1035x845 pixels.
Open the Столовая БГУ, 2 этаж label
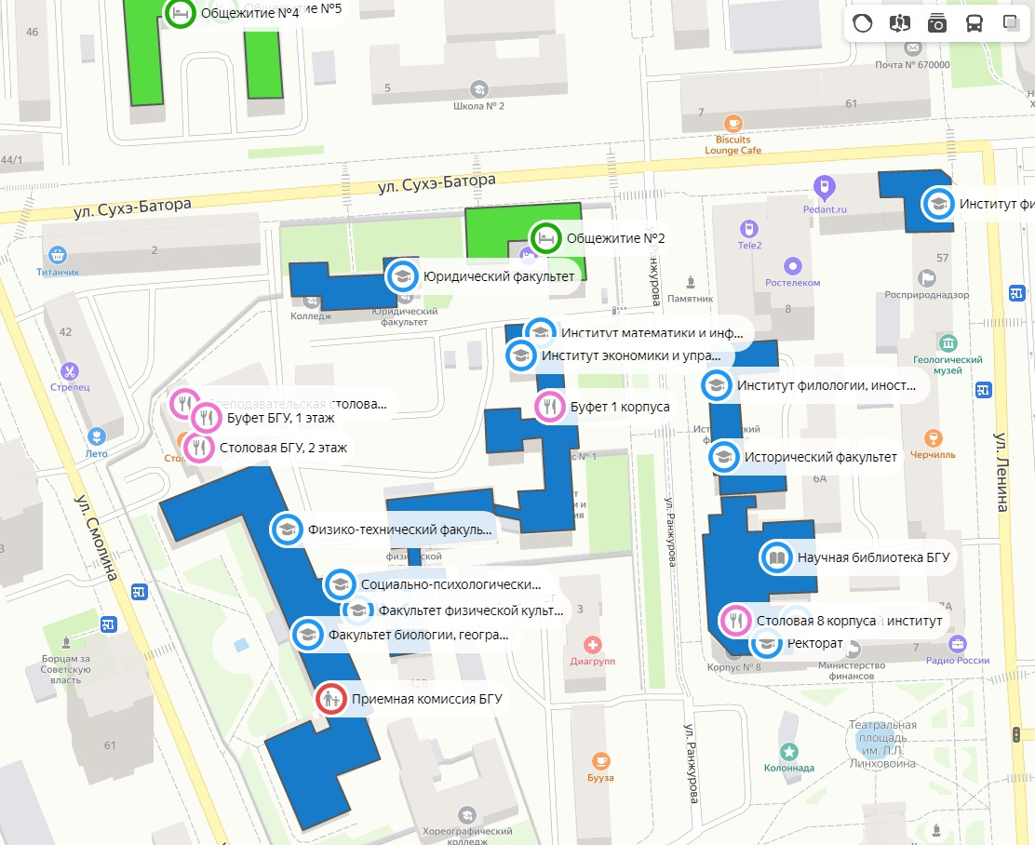(x=283, y=448)
